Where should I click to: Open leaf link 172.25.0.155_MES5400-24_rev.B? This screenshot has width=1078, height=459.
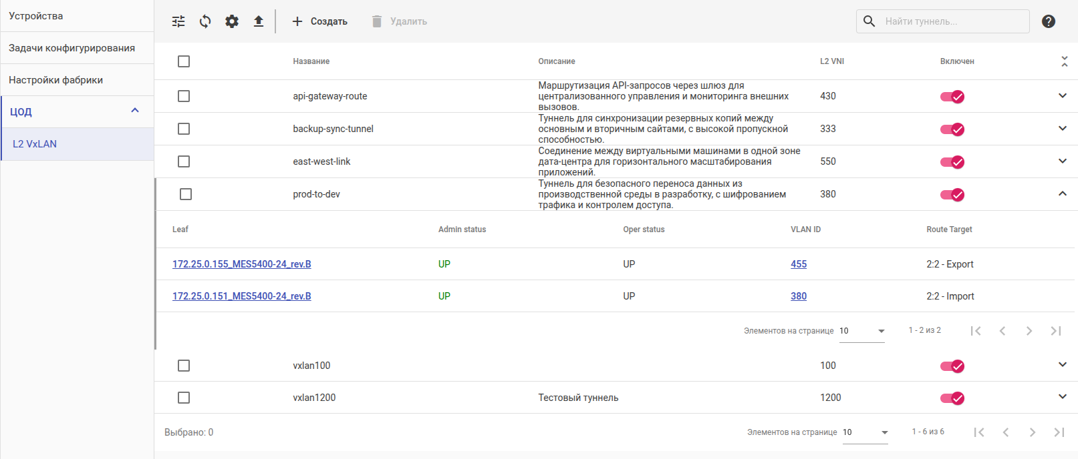pyautogui.click(x=242, y=264)
